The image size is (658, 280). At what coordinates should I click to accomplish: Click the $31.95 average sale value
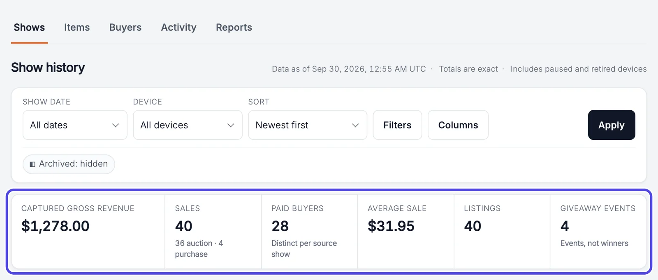click(391, 226)
